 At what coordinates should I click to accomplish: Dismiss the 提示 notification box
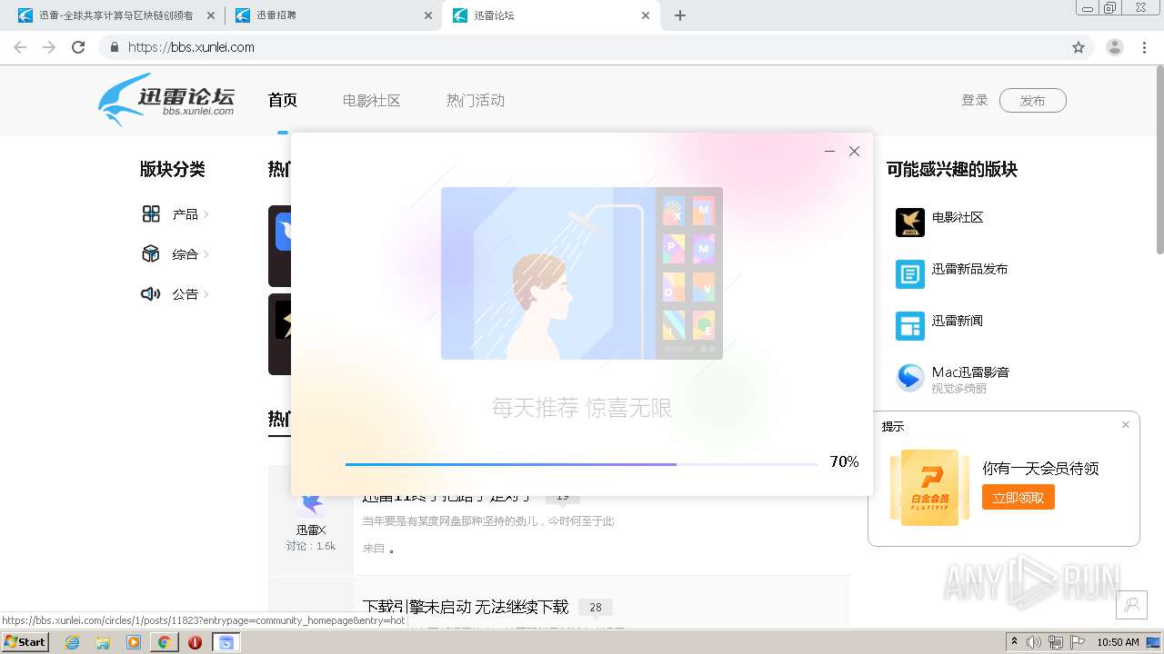1126,425
